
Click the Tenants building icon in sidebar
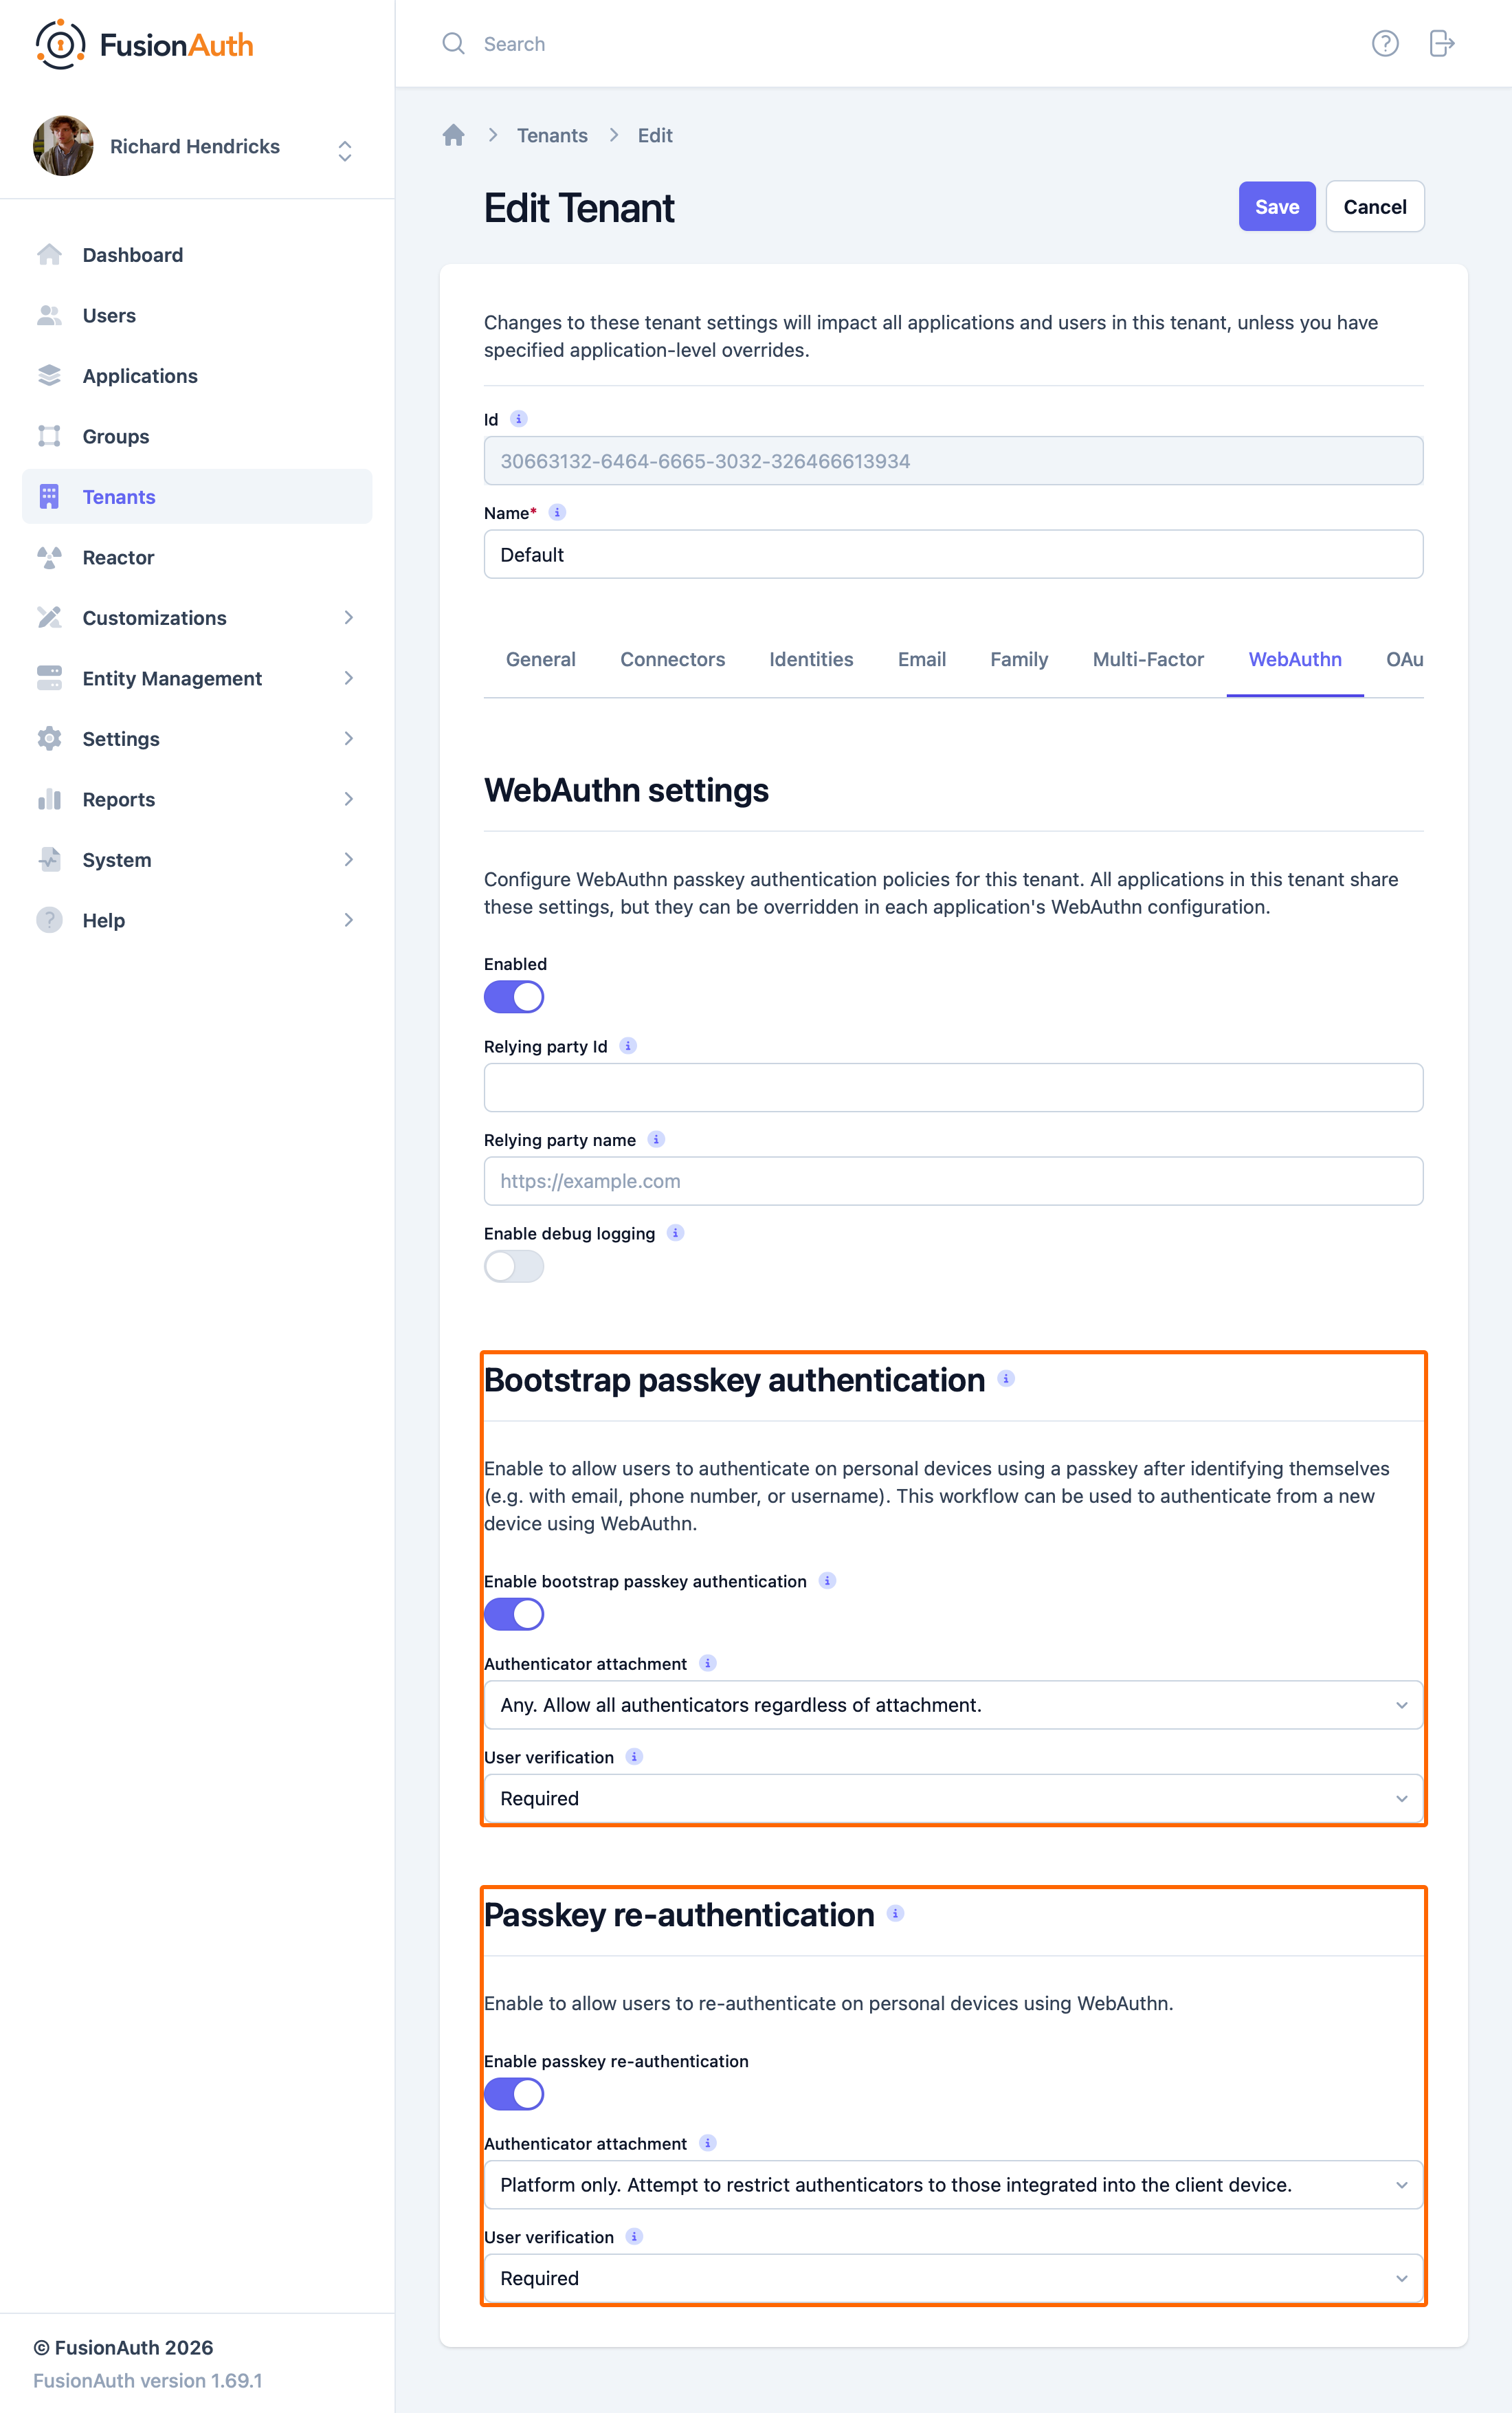49,497
